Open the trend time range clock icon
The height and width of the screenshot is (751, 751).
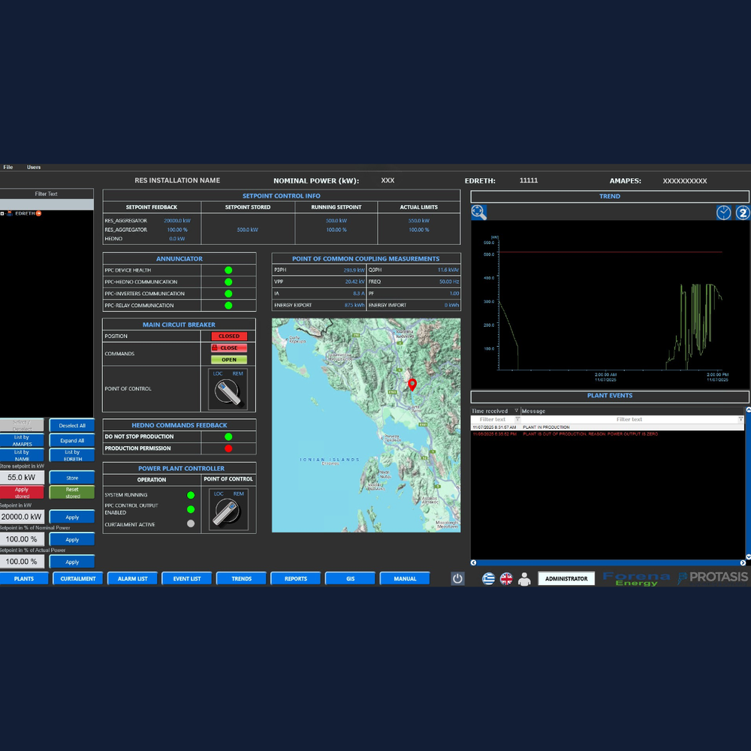[x=723, y=213]
